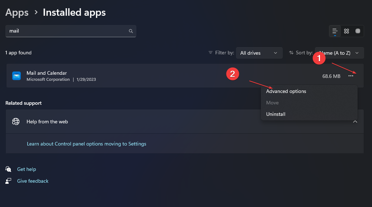
Task: Switch to list view layout
Action: [x=335, y=31]
